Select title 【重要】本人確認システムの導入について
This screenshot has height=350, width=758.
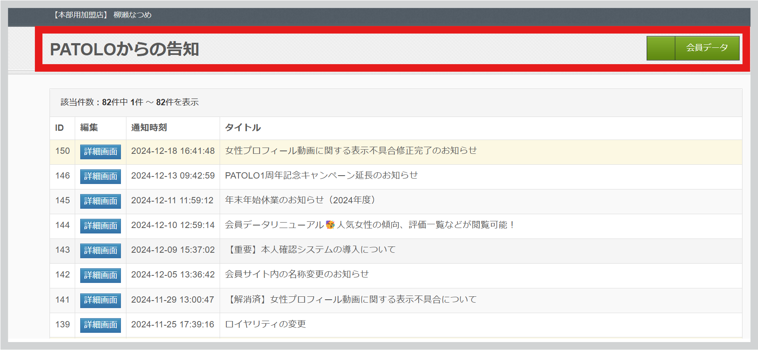pos(310,250)
